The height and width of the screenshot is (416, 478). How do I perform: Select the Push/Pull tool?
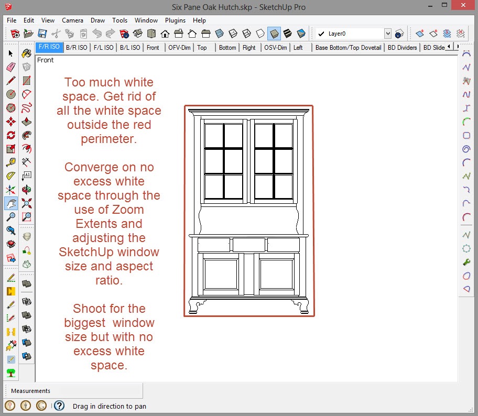pos(27,122)
